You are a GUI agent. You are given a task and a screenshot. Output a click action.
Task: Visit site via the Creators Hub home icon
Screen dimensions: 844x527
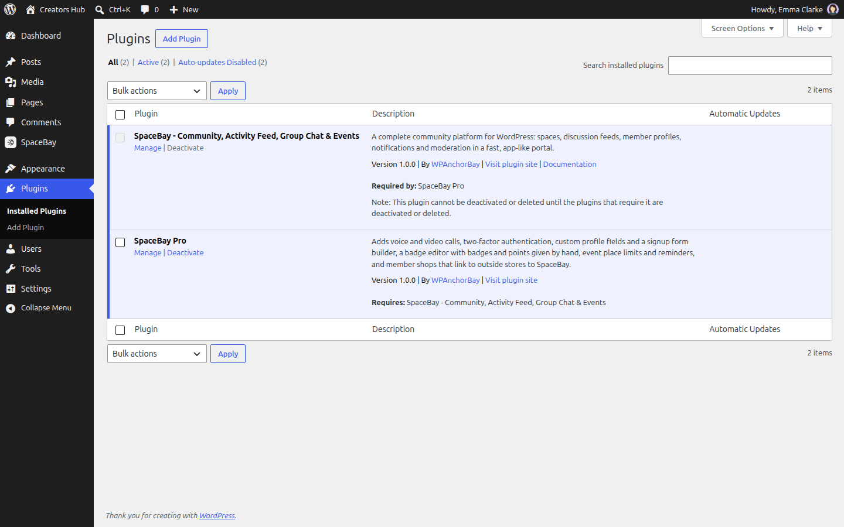tap(30, 9)
